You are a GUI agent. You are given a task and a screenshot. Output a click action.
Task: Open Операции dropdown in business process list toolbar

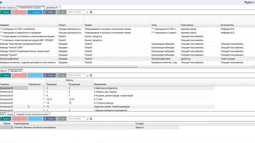point(35,12)
